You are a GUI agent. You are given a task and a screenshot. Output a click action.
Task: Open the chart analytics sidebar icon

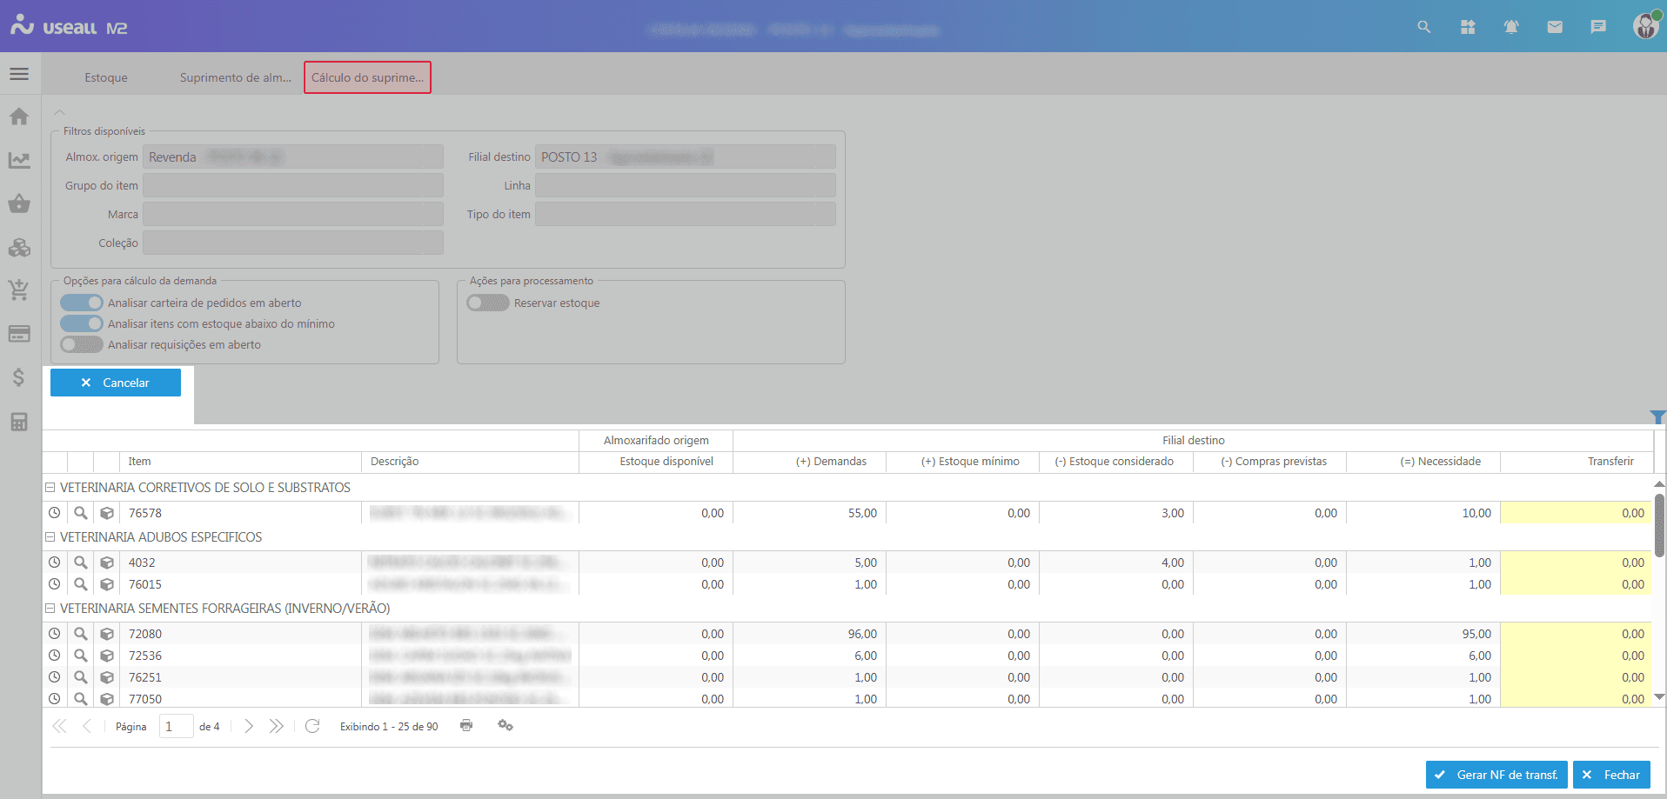[x=19, y=160]
